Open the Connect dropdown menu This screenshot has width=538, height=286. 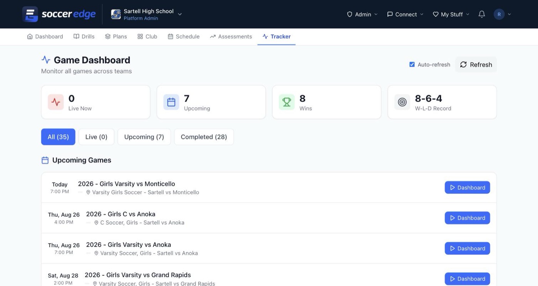tap(405, 14)
